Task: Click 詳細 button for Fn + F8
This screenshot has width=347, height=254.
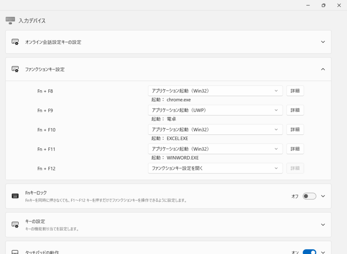Action: point(295,91)
